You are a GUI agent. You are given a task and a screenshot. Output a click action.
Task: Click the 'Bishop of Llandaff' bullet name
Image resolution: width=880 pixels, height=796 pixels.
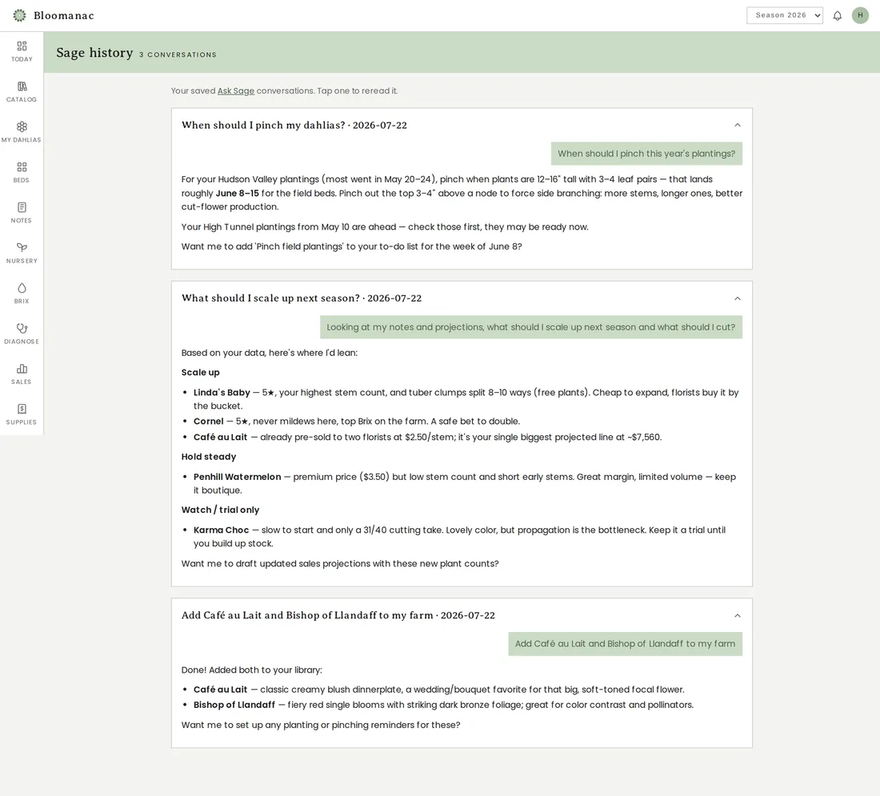click(x=234, y=705)
